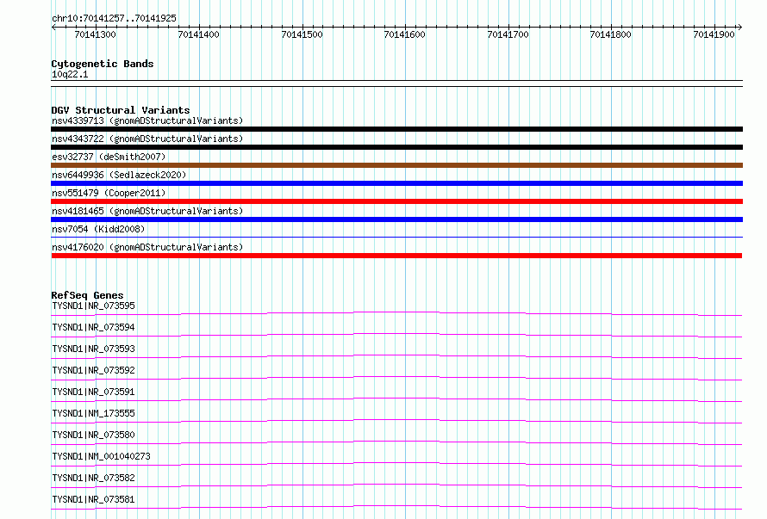
Task: Open variant nsv4176020 label
Action: click(x=147, y=247)
